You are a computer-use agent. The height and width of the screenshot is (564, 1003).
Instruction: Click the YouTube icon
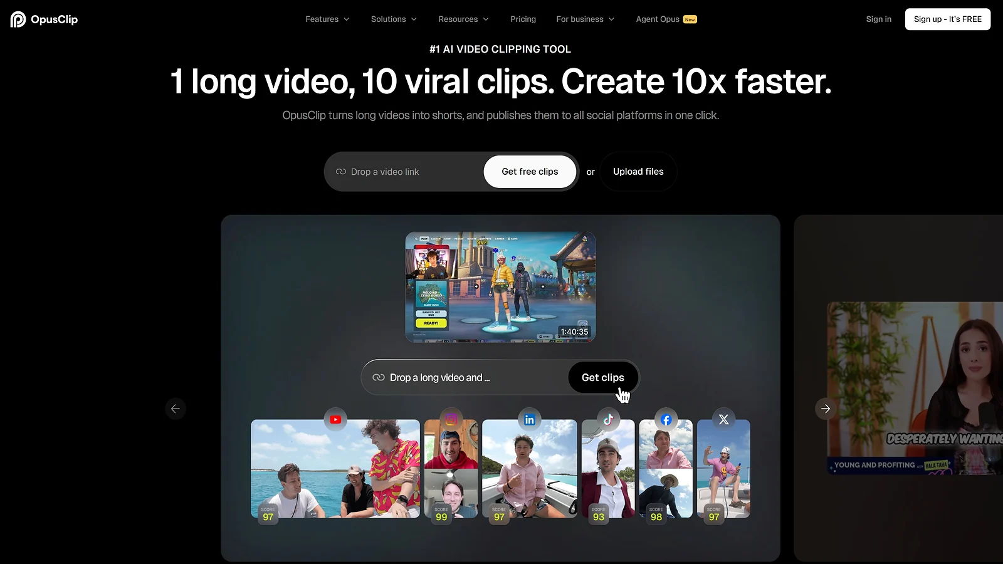point(335,420)
